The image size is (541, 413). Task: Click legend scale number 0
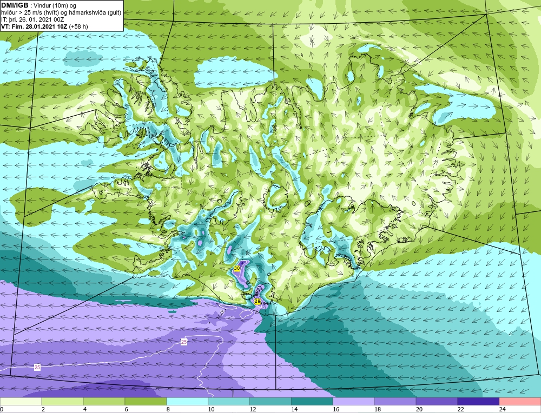[2, 409]
